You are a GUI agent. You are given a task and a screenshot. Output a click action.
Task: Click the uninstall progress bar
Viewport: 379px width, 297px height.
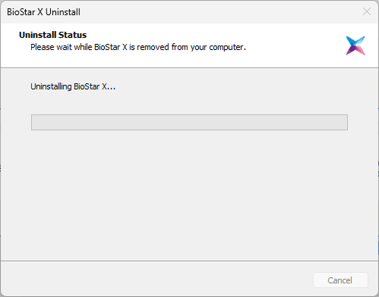pos(189,123)
